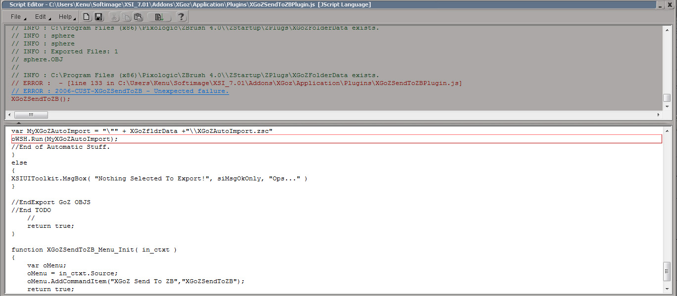Click the Save script floppy icon
Viewport: 677px width, 296px height.
[x=98, y=17]
